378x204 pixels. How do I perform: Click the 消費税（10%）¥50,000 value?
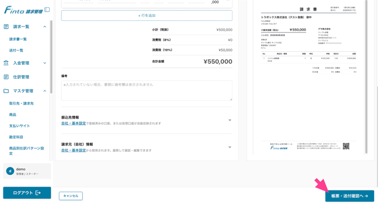pos(226,50)
